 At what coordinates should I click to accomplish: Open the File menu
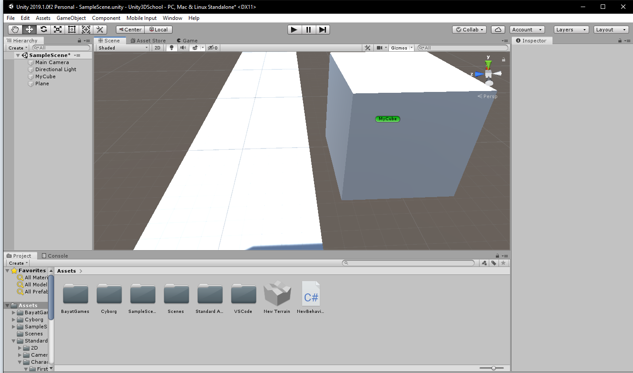11,18
